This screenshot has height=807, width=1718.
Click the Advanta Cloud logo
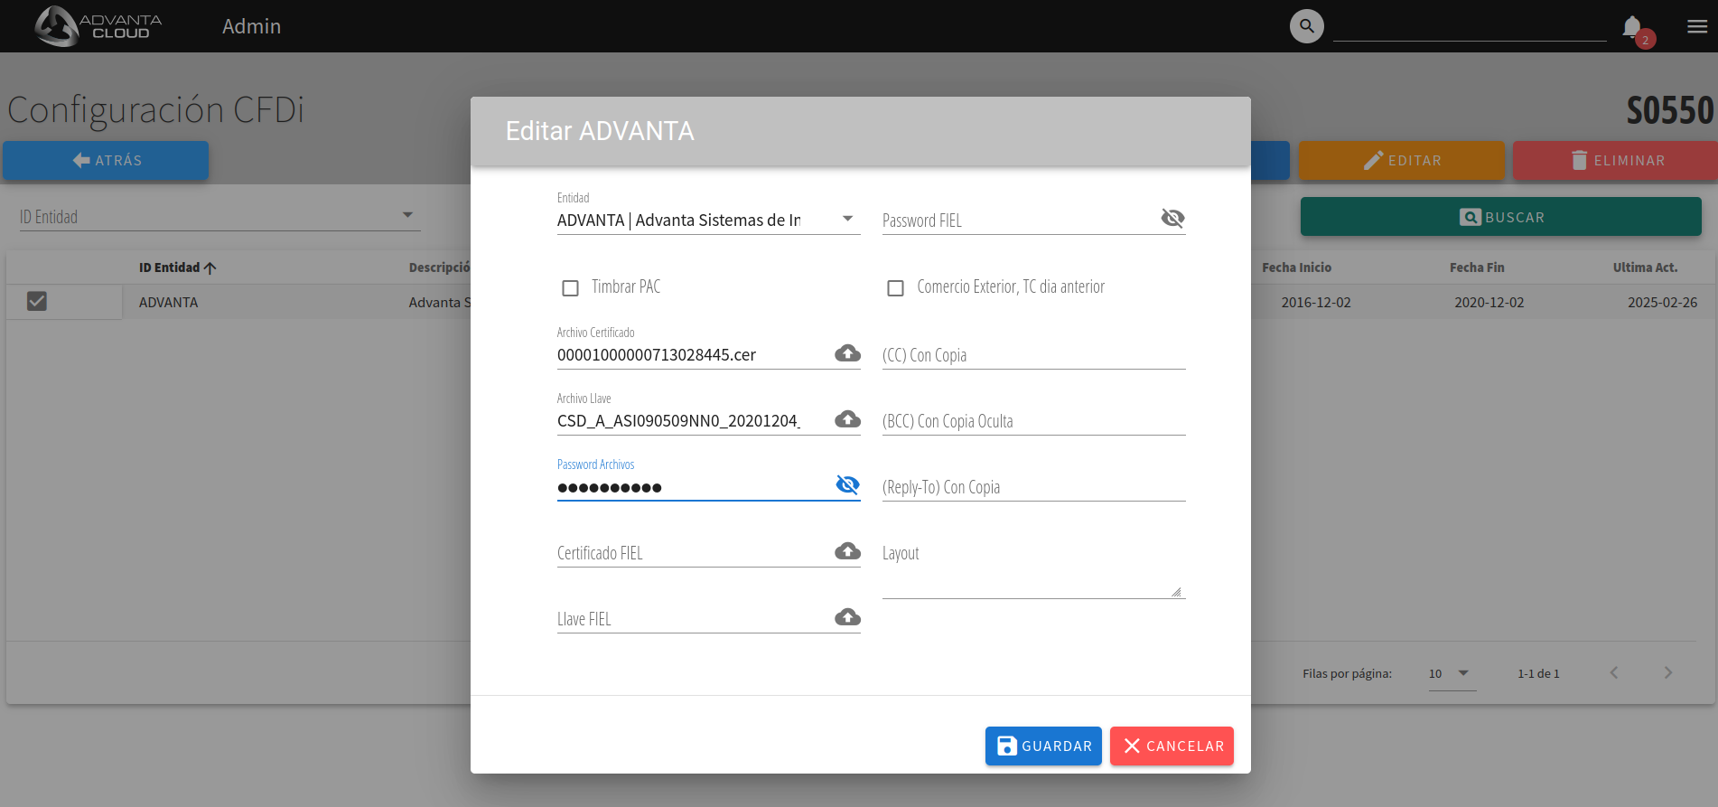[x=98, y=26]
